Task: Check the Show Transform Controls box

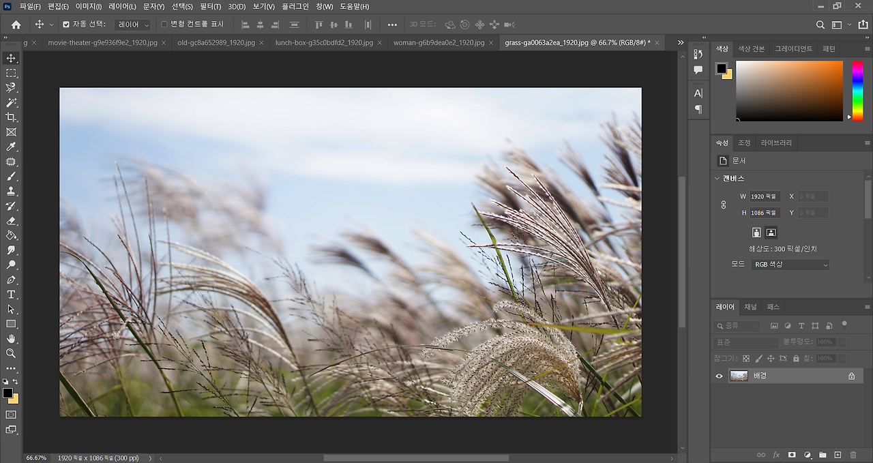Action: click(164, 25)
